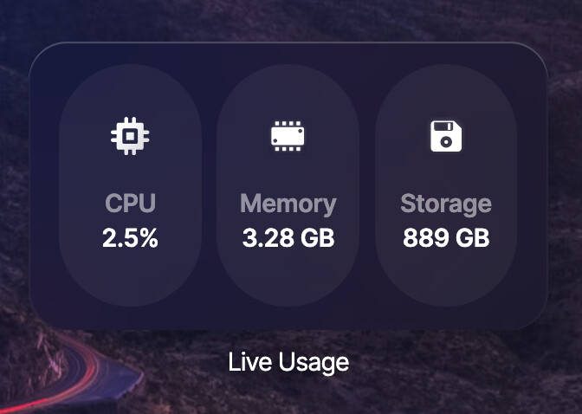Viewport: 582px width, 414px height.
Task: Click empty space below the 2.5% value
Action: (130, 277)
